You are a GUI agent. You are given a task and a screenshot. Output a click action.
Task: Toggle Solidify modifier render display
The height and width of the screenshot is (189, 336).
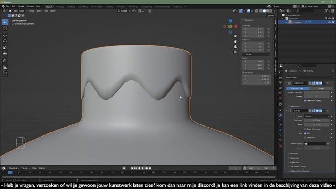pos(320,111)
